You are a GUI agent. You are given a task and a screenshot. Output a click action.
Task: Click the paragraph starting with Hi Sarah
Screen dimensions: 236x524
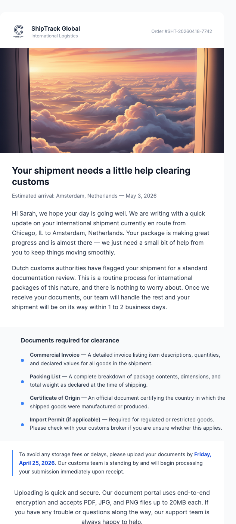[x=111, y=233]
